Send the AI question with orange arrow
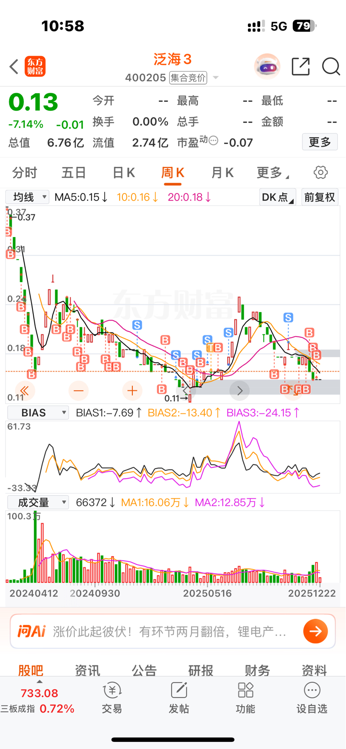Image resolution: width=346 pixels, height=749 pixels. tap(315, 631)
